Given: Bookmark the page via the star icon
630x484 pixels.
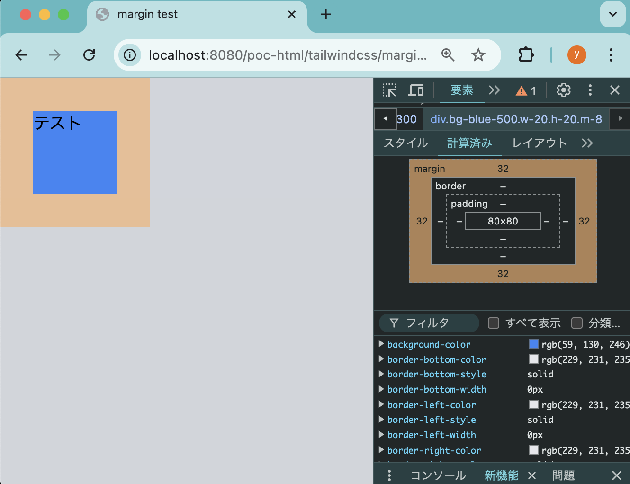Looking at the screenshot, I should point(478,55).
